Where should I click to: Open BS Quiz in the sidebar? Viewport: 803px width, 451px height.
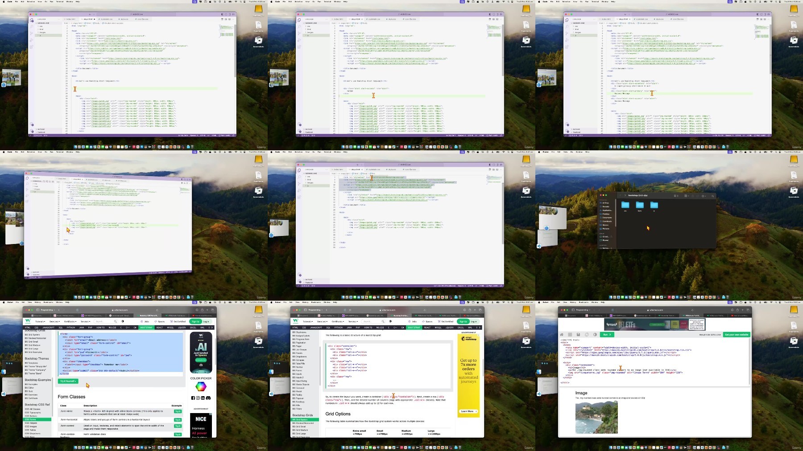(29, 391)
